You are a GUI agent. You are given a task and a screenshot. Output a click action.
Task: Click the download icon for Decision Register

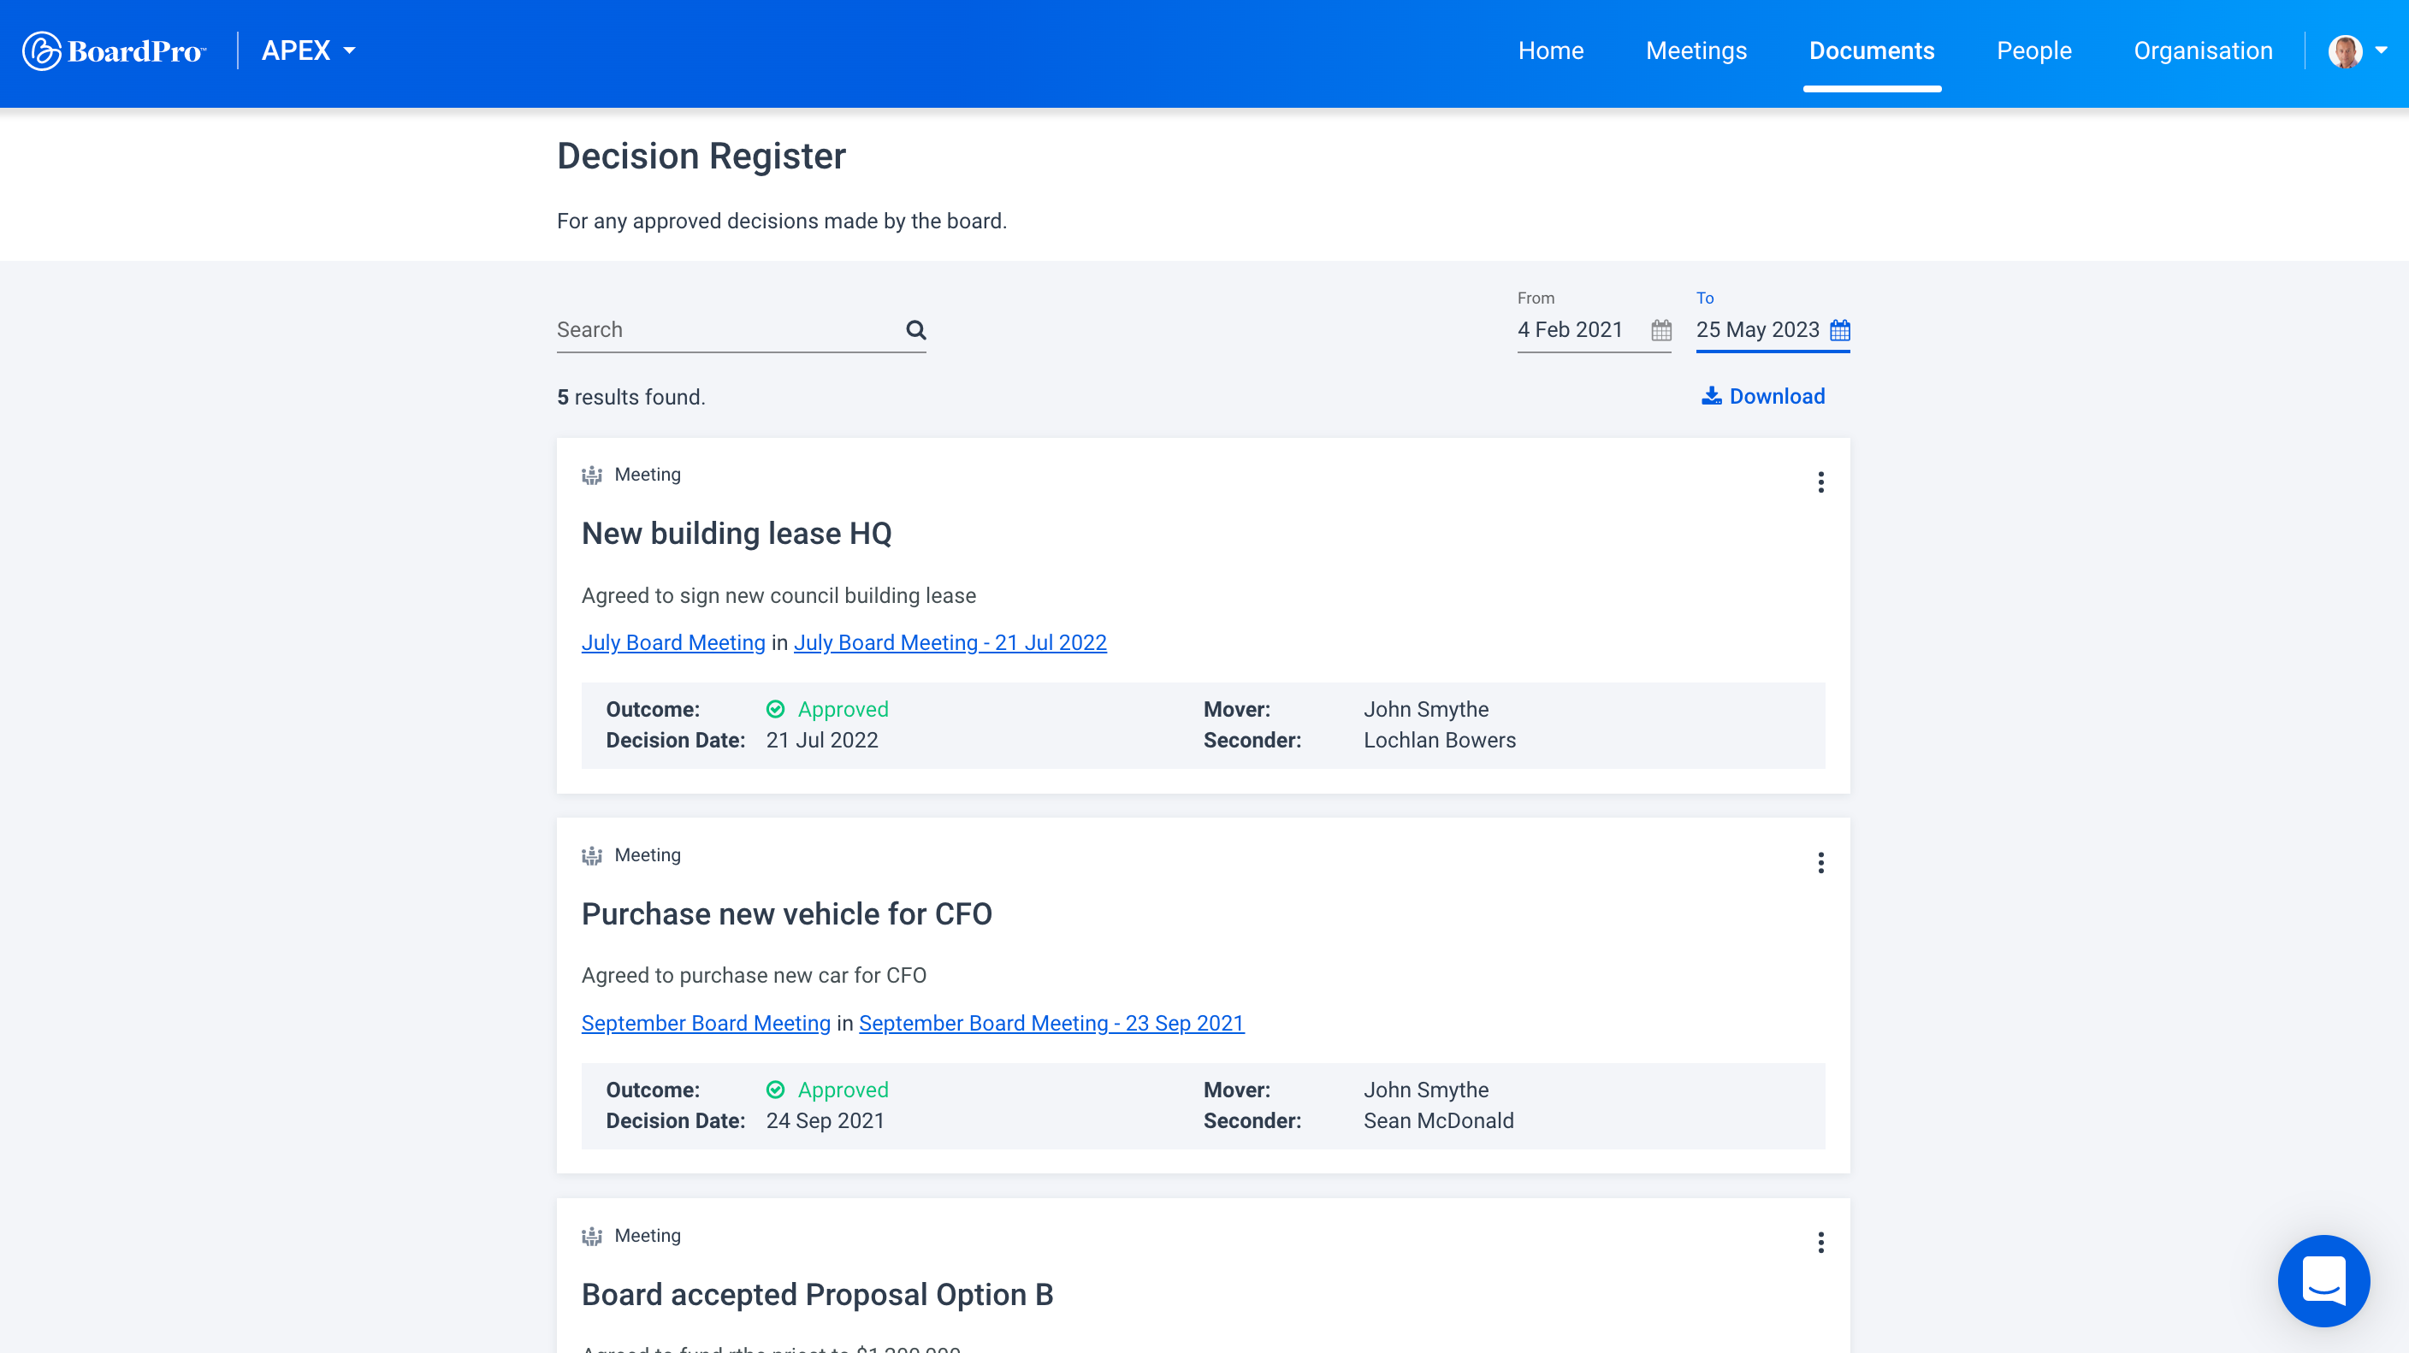pyautogui.click(x=1711, y=397)
